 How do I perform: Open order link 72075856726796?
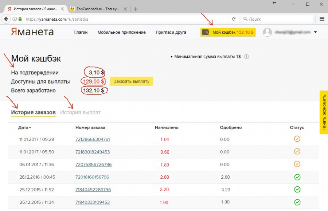pyautogui.click(x=94, y=165)
